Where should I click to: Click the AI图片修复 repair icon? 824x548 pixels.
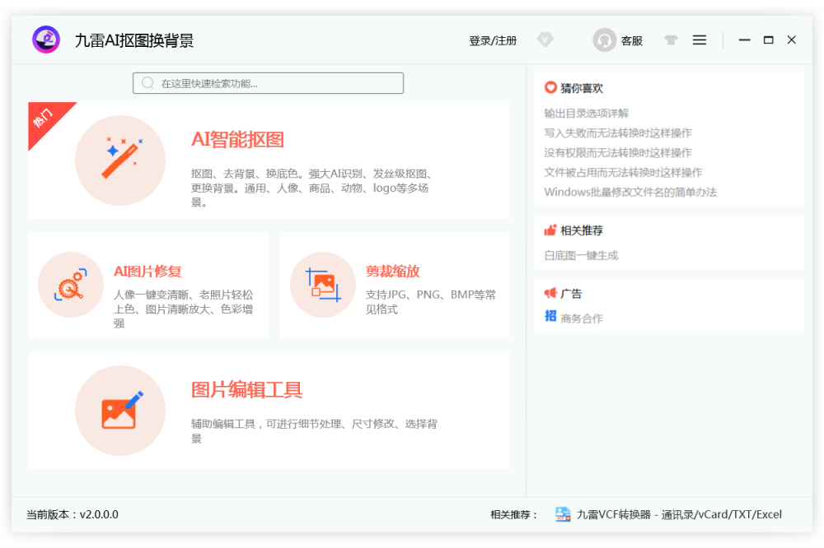[x=70, y=284]
